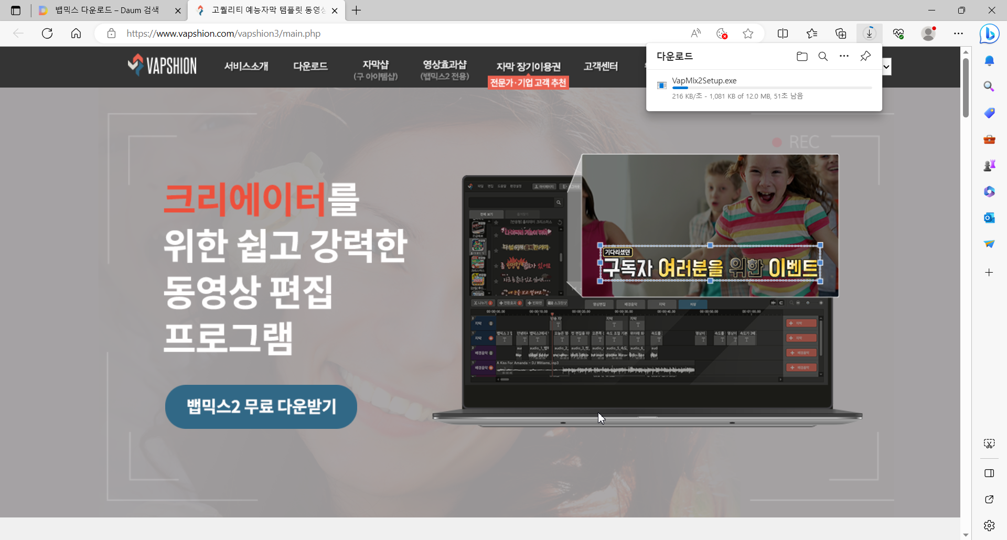Search downloads magnifier icon
The image size is (1007, 540).
pos(823,56)
